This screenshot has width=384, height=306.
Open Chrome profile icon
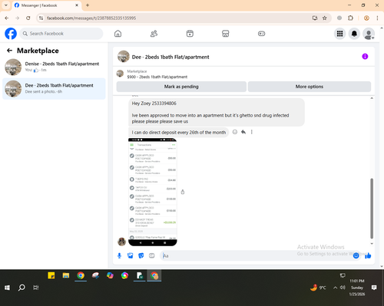(x=366, y=18)
